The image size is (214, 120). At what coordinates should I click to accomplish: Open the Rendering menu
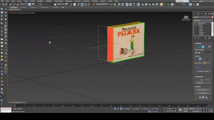[69, 1]
